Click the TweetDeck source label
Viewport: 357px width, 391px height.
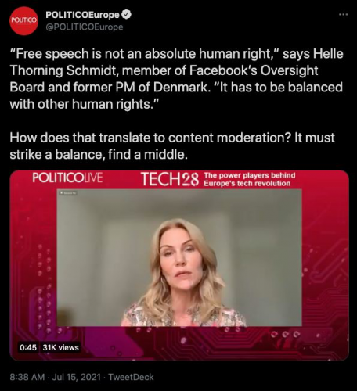coord(131,377)
